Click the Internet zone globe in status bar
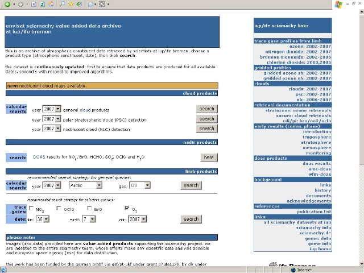Viewport: 364px width, 273px height. tap(293, 270)
